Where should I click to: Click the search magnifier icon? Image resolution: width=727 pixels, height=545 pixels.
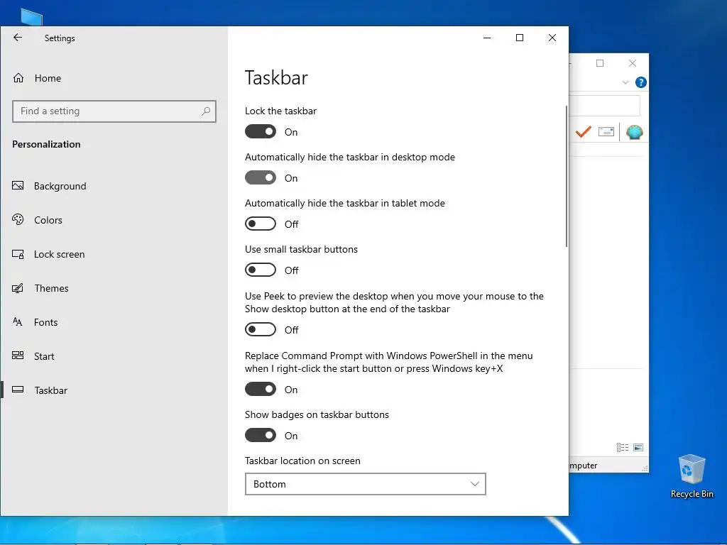click(206, 111)
